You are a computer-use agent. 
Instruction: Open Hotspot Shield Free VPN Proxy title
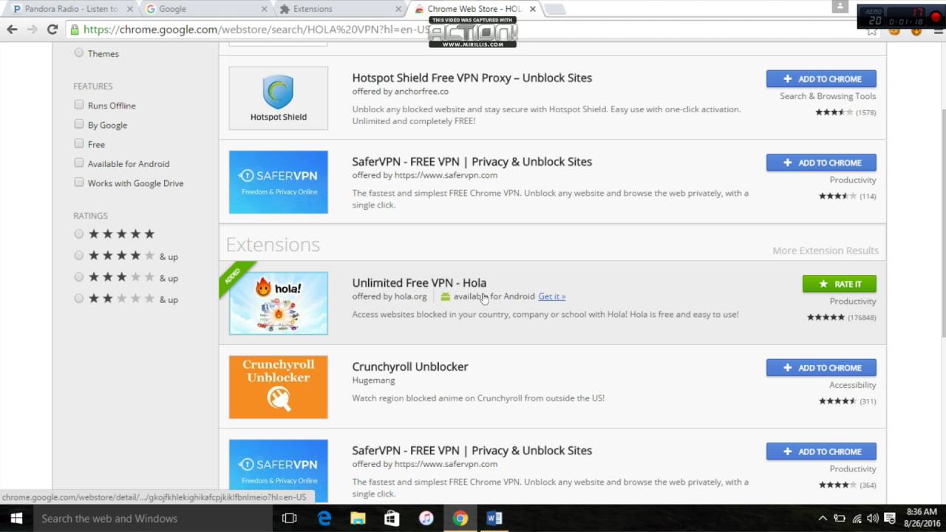pos(472,78)
